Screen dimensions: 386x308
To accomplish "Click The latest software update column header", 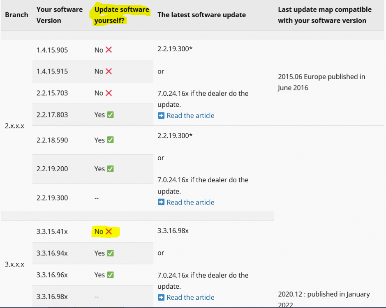I will (201, 15).
